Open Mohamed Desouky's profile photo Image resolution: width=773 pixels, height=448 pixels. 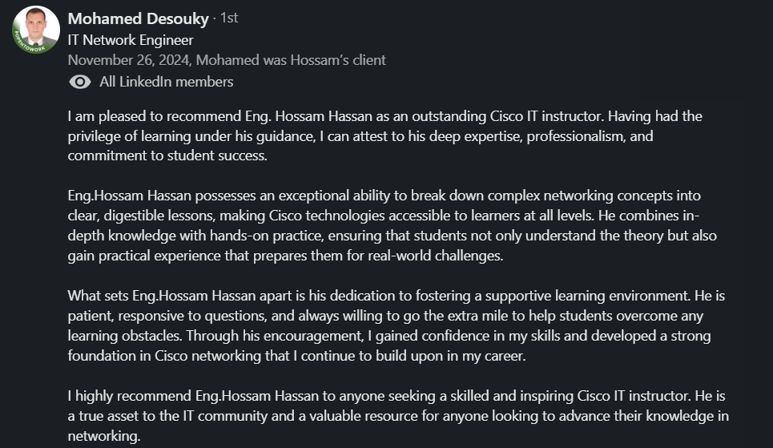[35, 30]
